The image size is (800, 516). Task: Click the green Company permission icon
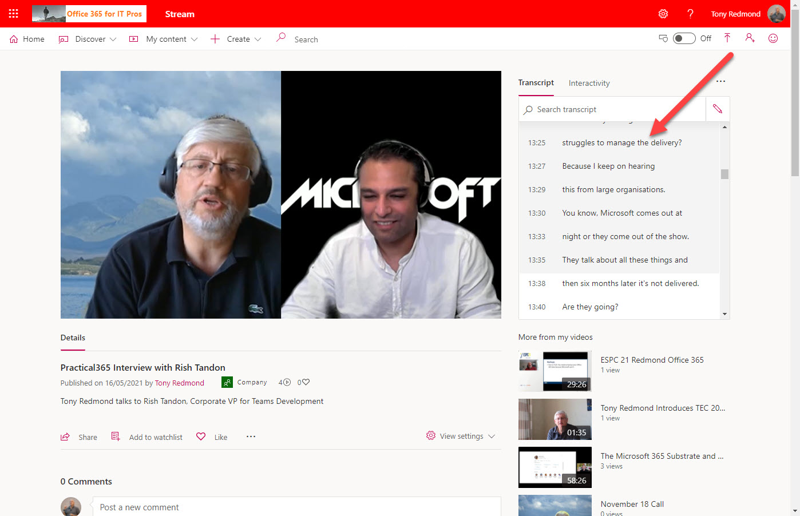(227, 382)
